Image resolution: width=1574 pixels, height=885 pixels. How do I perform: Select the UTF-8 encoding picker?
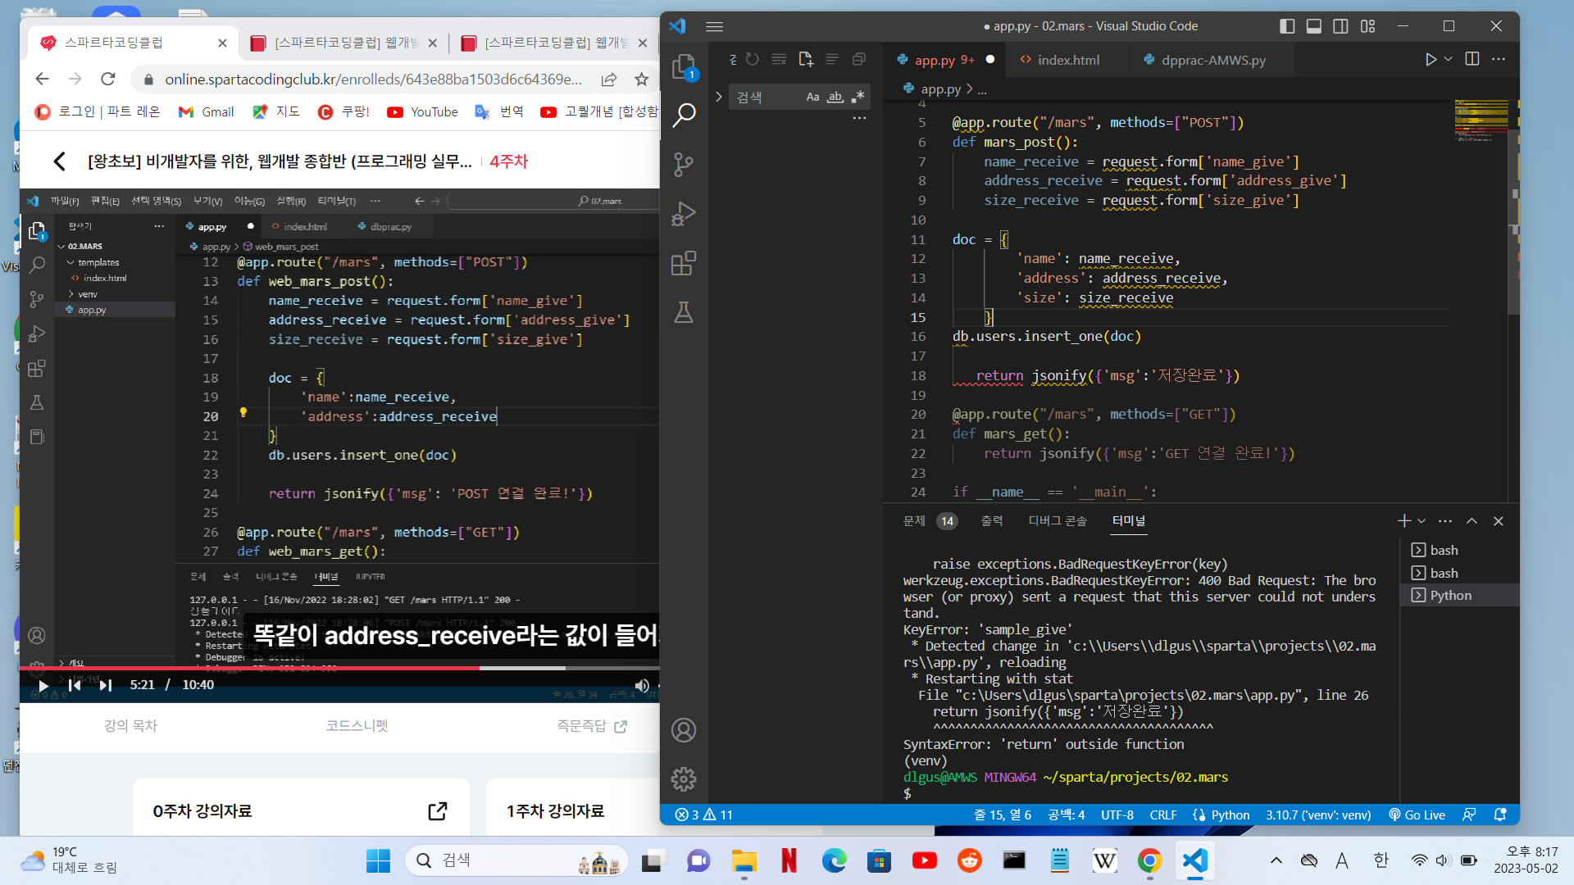pyautogui.click(x=1117, y=815)
